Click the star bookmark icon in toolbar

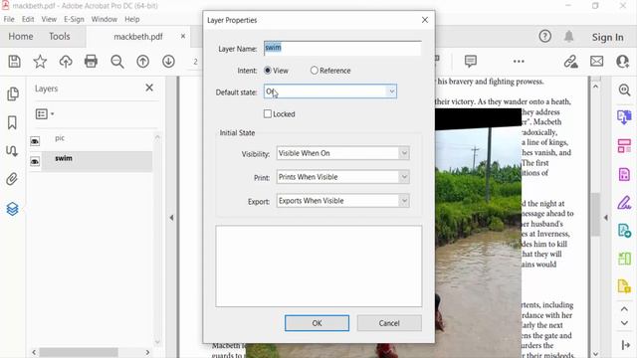[40, 62]
